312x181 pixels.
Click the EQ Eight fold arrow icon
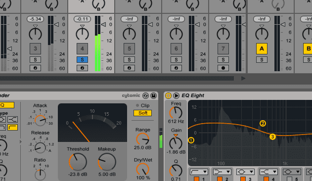point(176,96)
